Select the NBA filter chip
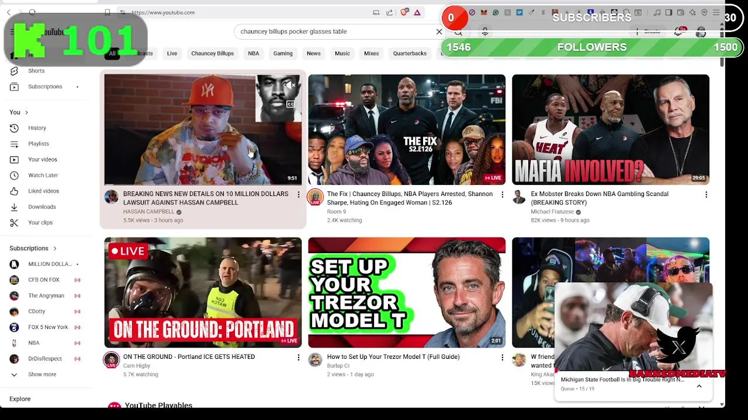The height and width of the screenshot is (420, 748). (x=253, y=54)
